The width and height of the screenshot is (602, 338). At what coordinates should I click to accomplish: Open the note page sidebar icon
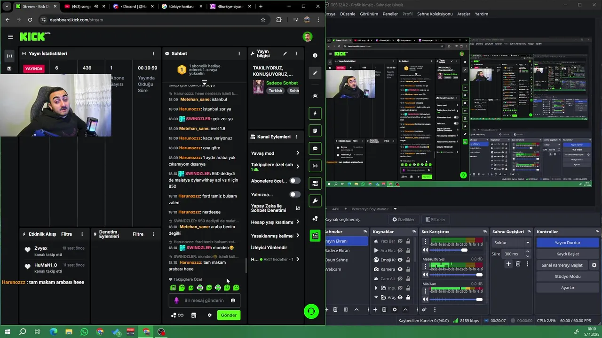pyautogui.click(x=315, y=131)
